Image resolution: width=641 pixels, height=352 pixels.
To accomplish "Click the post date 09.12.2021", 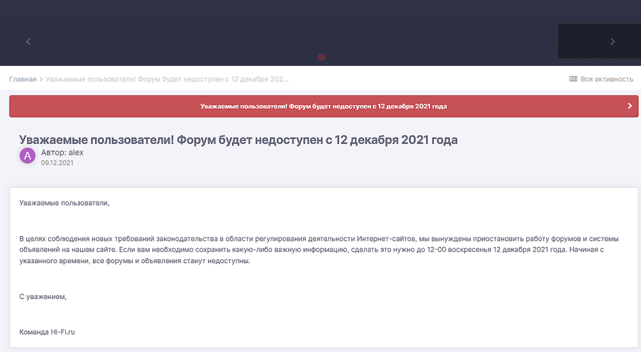I will click(57, 163).
